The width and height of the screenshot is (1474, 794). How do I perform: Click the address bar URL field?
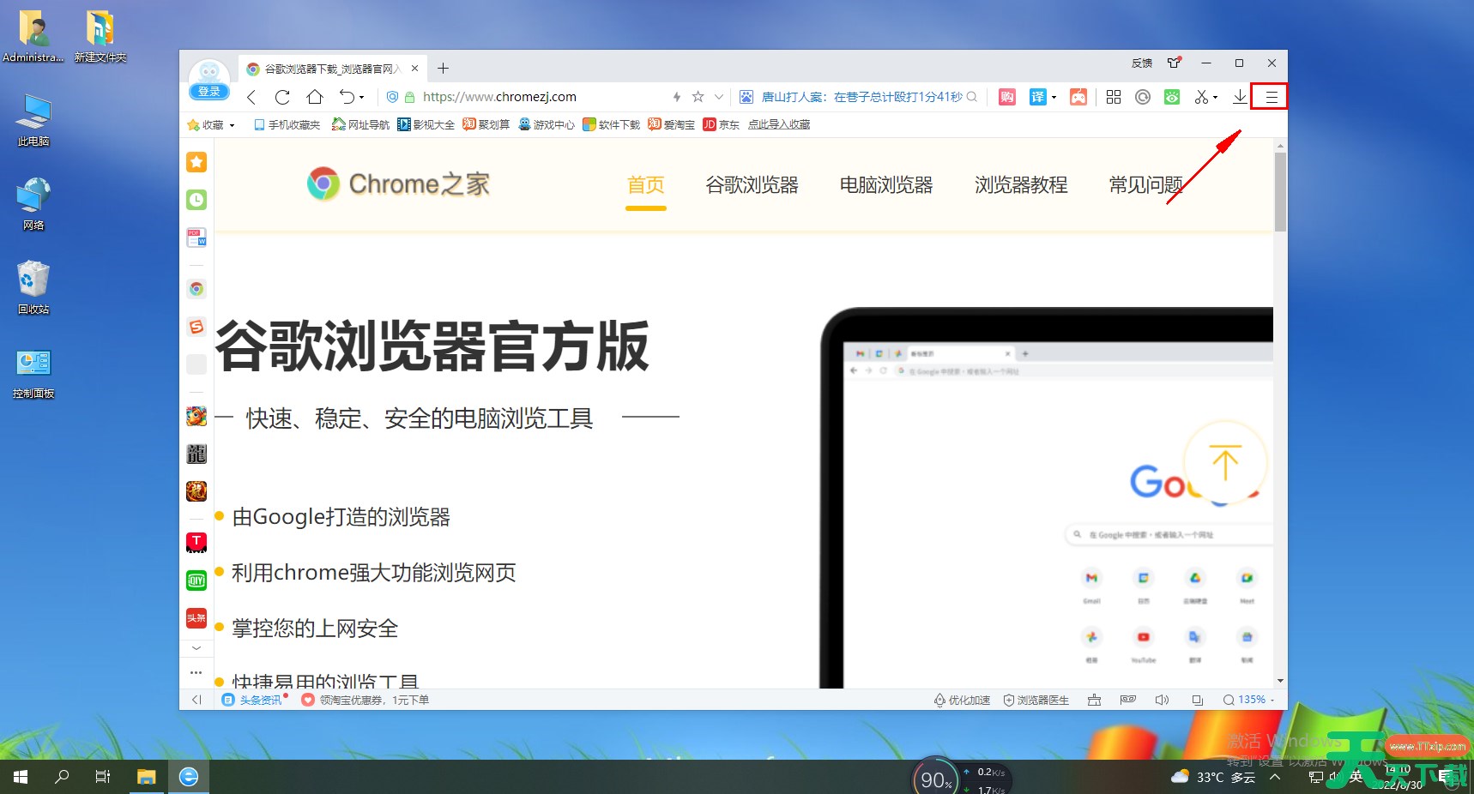532,97
